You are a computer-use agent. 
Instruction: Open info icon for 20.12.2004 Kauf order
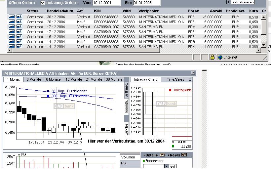coord(19,21)
